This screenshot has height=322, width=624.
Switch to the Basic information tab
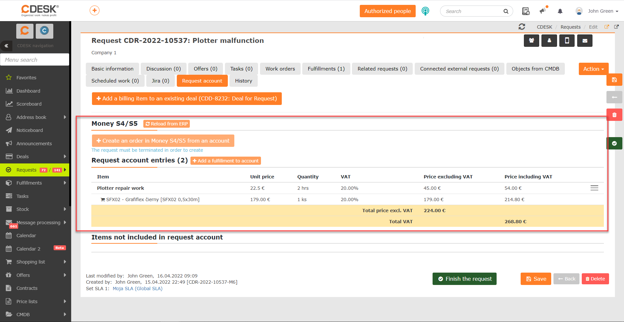coord(112,69)
